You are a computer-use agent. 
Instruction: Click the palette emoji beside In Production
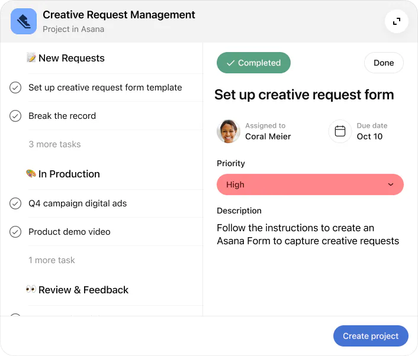coord(31,174)
